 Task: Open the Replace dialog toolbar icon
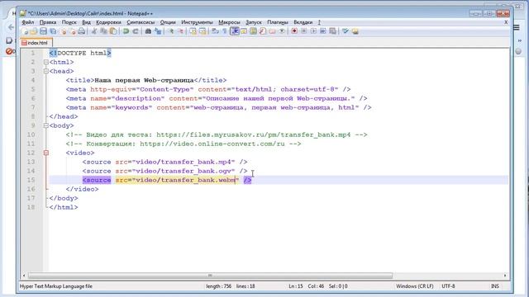[158, 31]
